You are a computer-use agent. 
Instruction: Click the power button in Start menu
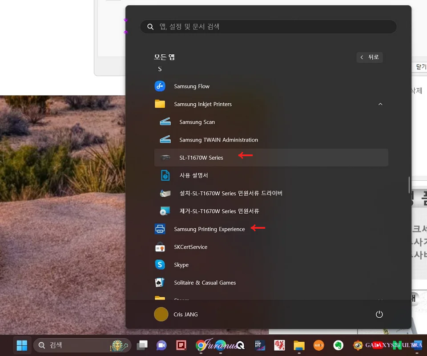click(x=379, y=314)
